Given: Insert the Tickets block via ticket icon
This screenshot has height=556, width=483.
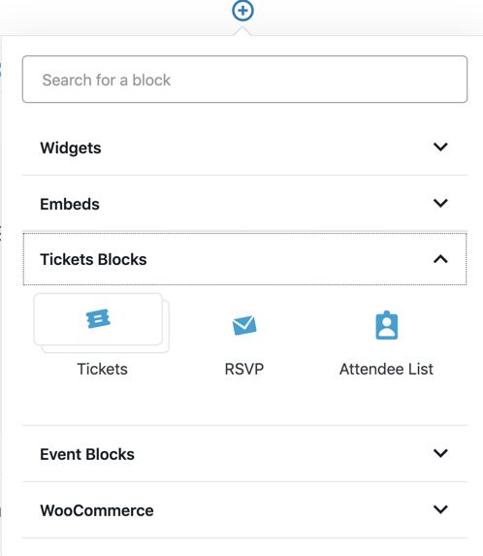Looking at the screenshot, I should click(x=98, y=318).
